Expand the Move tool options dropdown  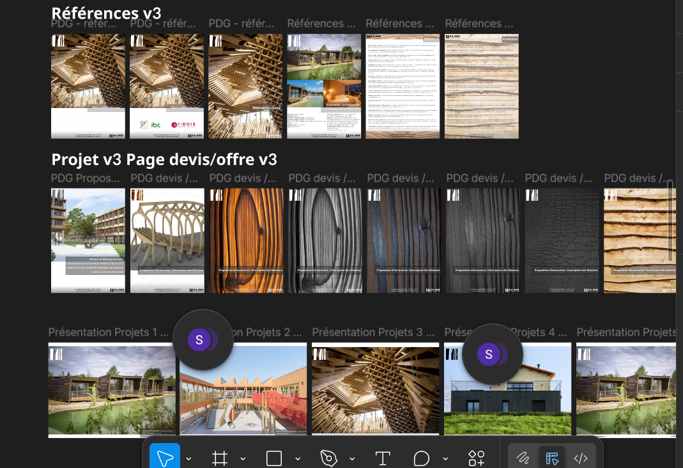(x=188, y=458)
